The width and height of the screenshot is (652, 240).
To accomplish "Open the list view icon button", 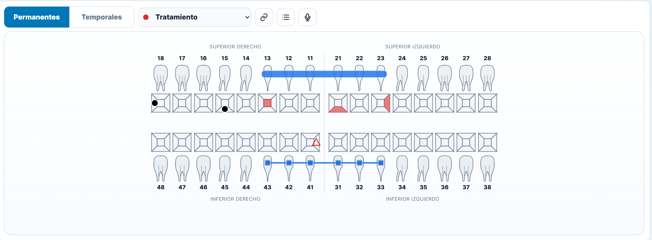I will [x=286, y=17].
